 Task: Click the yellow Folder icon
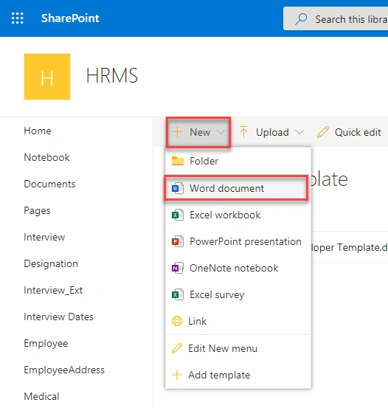(x=178, y=161)
